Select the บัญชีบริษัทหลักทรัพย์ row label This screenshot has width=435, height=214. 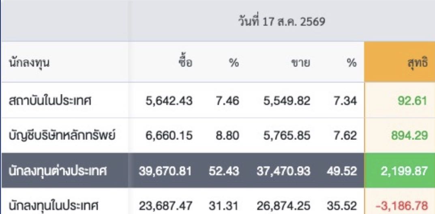(62, 136)
